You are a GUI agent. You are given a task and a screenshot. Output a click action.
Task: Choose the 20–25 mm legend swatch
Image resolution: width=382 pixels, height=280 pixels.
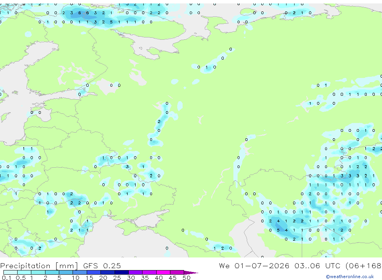pyautogui.click(x=108, y=272)
